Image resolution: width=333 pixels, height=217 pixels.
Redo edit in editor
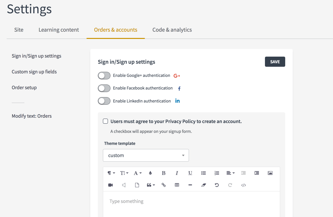click(x=230, y=185)
